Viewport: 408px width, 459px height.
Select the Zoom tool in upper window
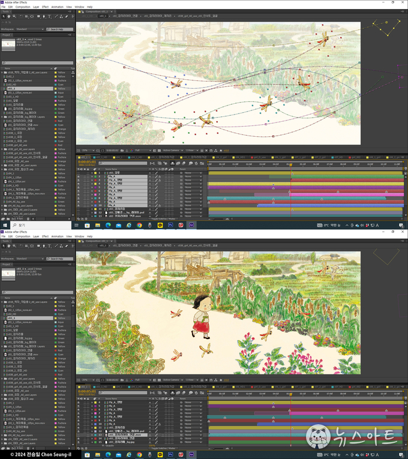[14, 16]
